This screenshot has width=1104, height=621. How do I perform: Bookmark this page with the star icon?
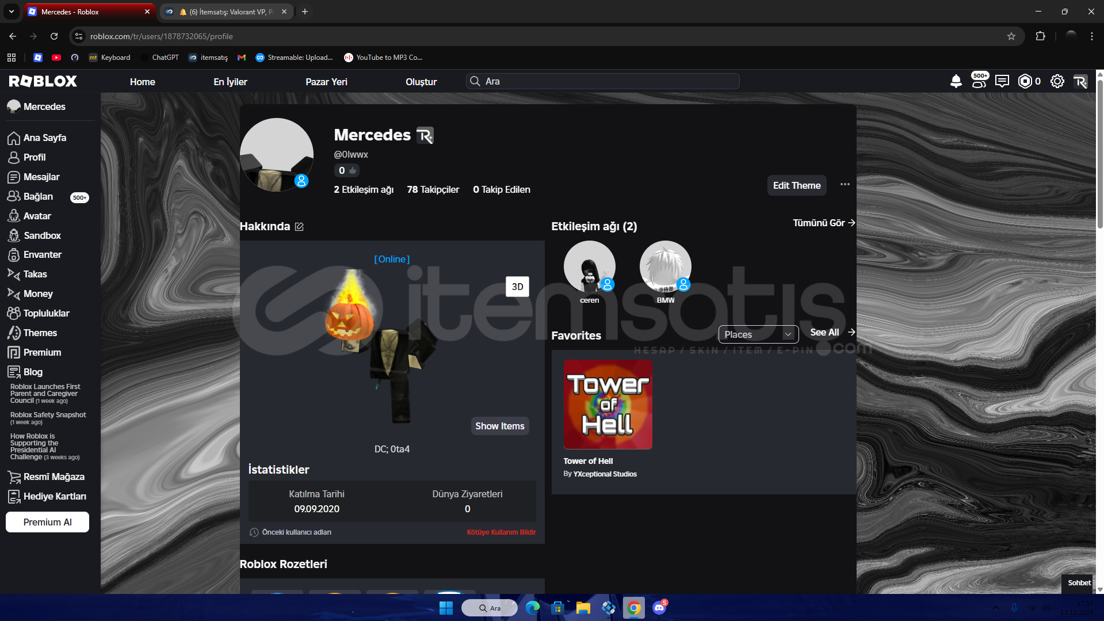[1011, 36]
